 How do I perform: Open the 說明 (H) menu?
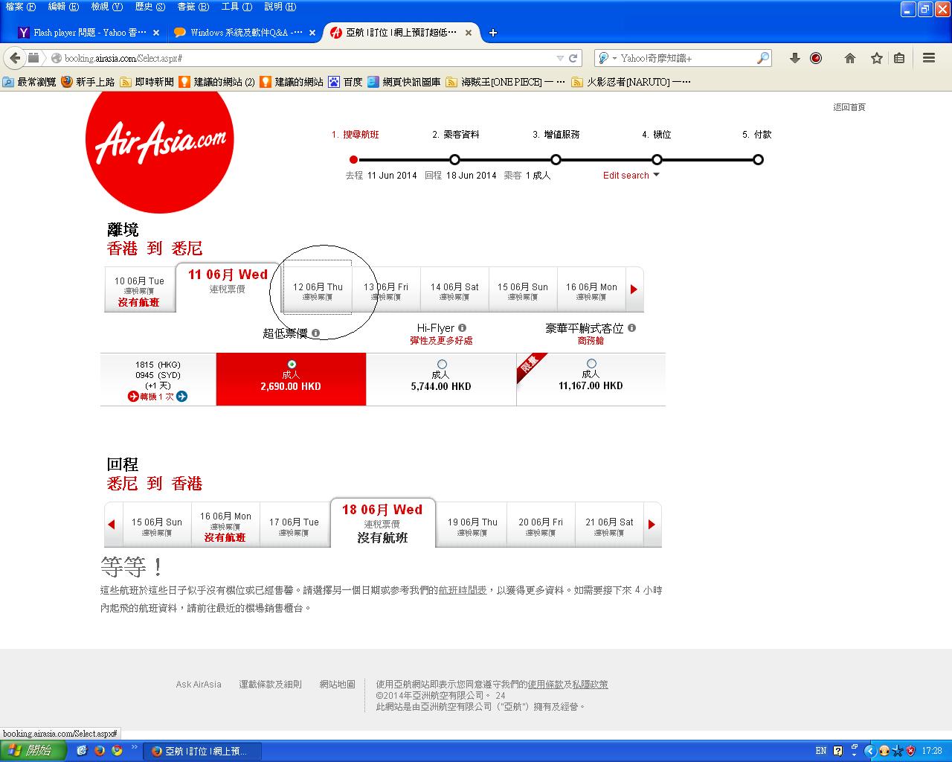click(x=280, y=7)
